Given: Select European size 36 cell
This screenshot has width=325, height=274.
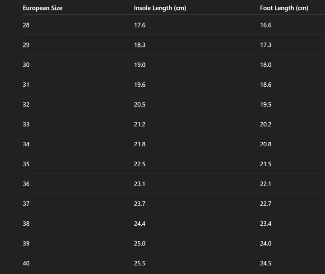Looking at the screenshot, I should click(x=26, y=184).
